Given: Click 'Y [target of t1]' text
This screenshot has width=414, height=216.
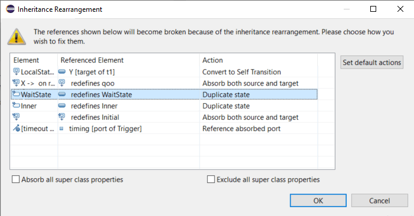Looking at the screenshot, I should [92, 72].
